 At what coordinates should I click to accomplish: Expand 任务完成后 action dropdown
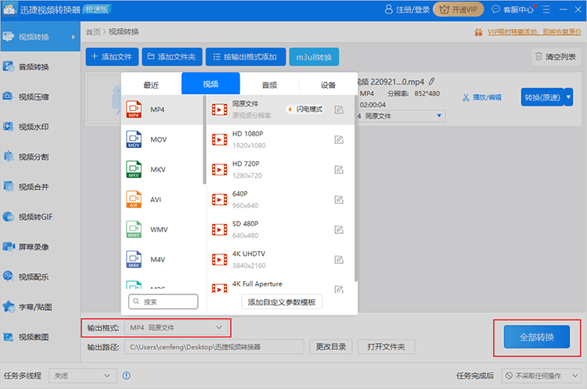(542, 376)
